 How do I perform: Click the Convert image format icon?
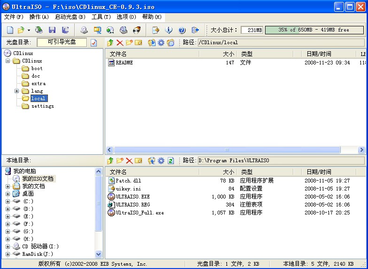[x=110, y=30]
